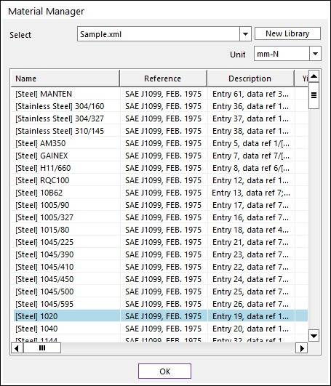Select the [Steel] 10B62 material

click(x=39, y=193)
